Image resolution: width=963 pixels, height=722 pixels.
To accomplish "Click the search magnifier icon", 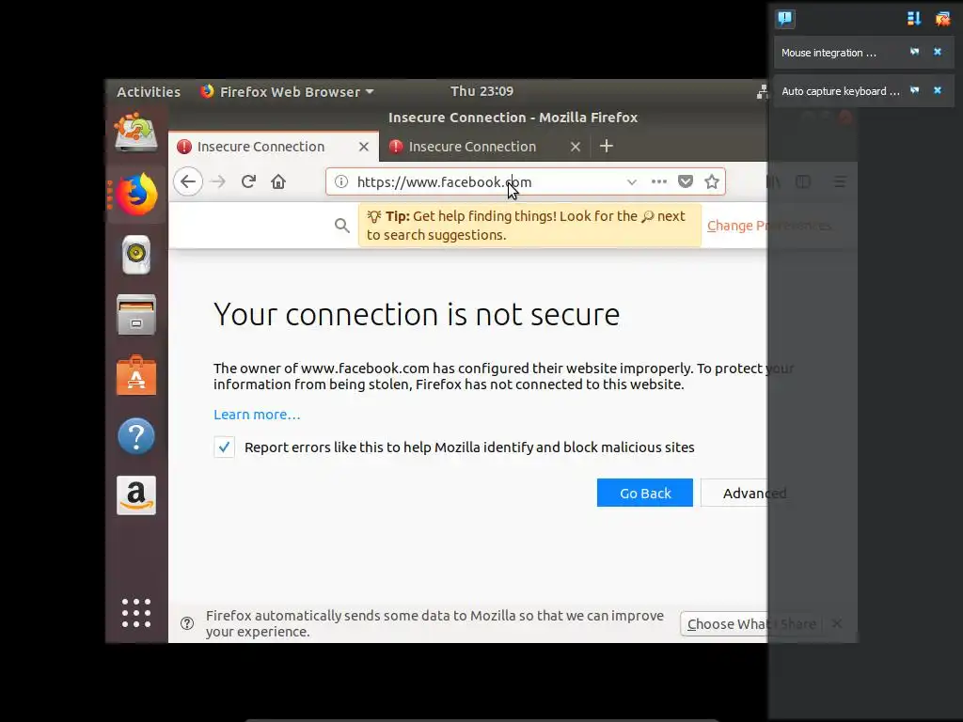I will 342,226.
